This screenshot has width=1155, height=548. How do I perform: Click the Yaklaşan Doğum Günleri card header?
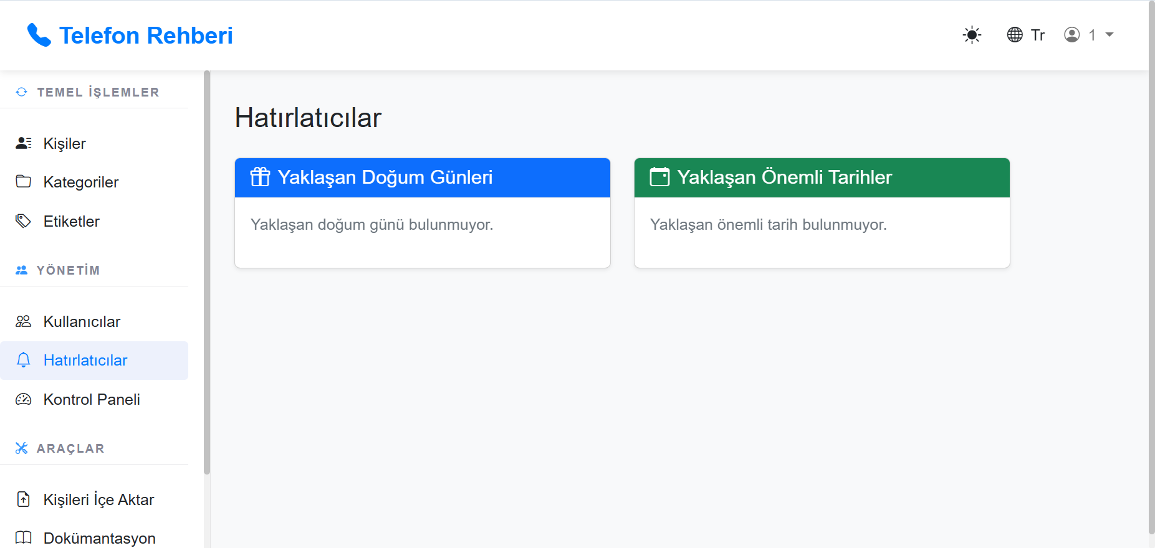[x=422, y=177]
